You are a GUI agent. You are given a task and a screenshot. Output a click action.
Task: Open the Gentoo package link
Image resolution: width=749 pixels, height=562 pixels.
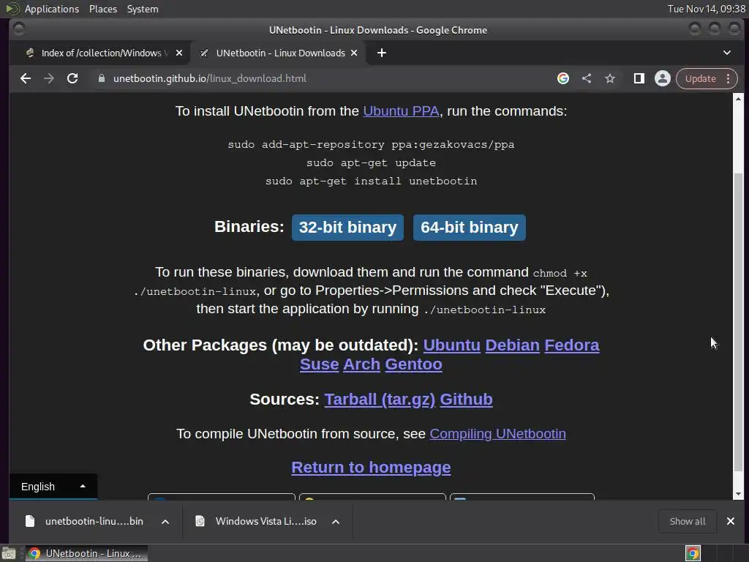click(413, 364)
